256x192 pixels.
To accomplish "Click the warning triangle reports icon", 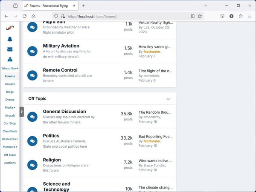I will pos(10,60).
